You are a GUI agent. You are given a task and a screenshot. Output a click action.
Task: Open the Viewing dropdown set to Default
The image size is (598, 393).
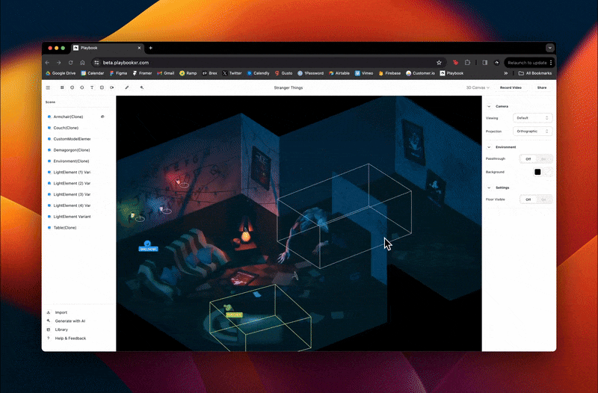(x=532, y=118)
